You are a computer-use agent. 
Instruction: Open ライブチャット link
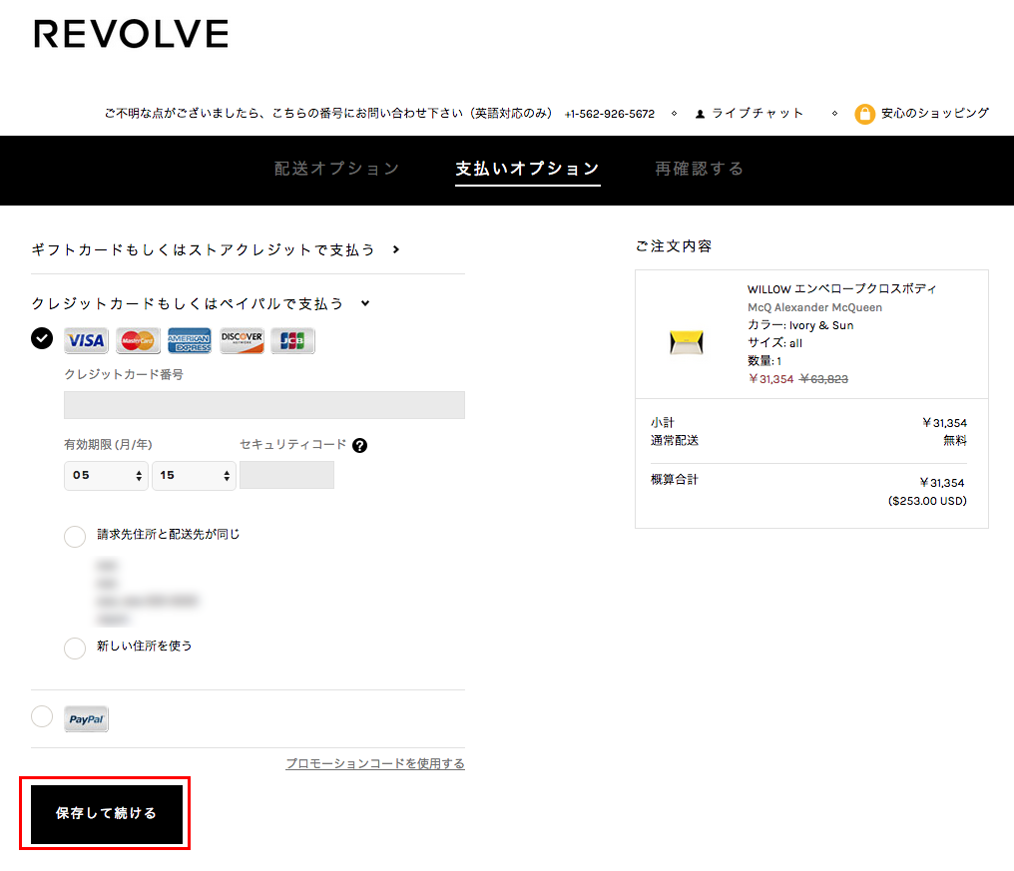pos(758,113)
